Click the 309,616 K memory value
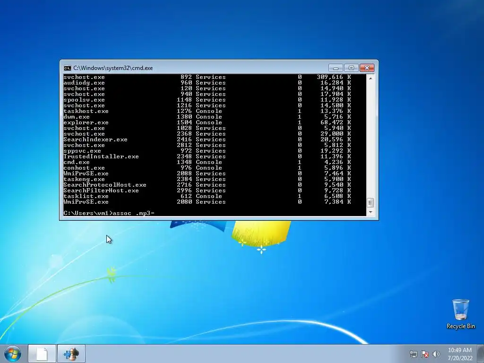484x363 pixels. [334, 77]
